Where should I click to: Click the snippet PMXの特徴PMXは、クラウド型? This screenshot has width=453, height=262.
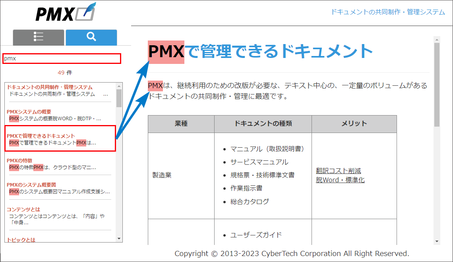(x=52, y=168)
